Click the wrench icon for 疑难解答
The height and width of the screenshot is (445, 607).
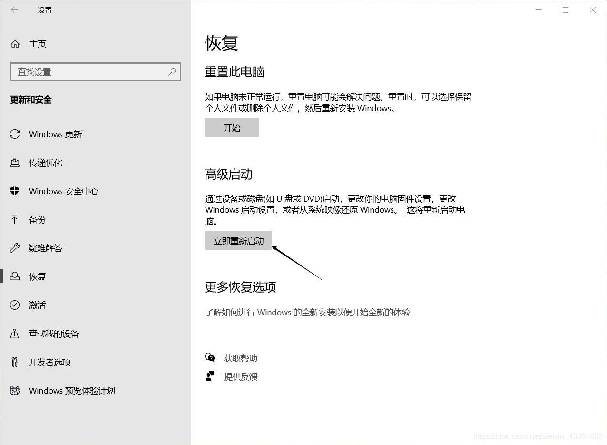(15, 248)
